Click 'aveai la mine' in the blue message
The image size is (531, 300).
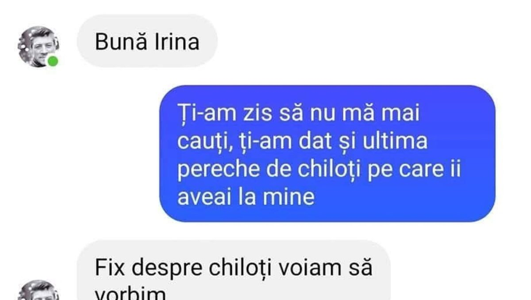(246, 198)
